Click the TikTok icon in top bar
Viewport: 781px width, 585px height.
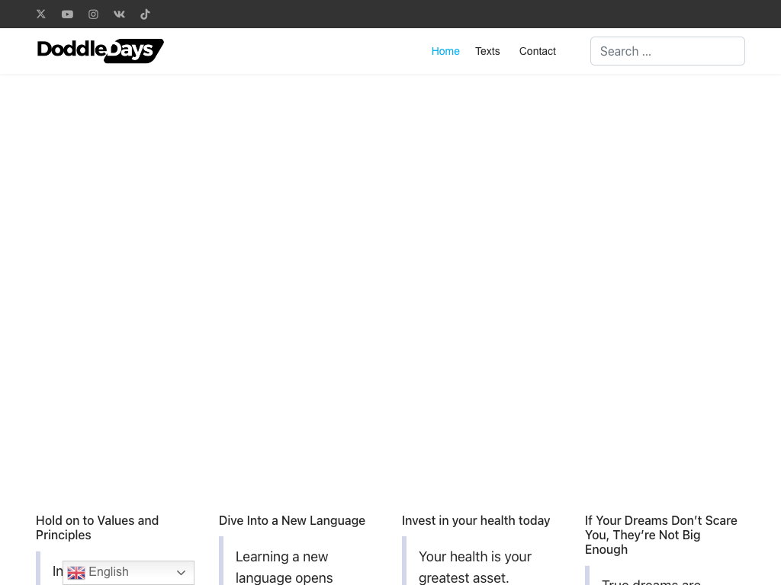pyautogui.click(x=145, y=14)
